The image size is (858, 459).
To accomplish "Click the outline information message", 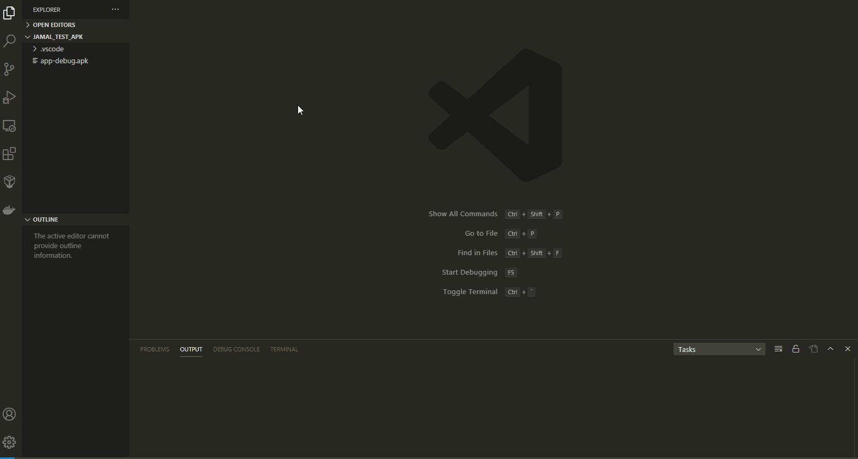I will 71,246.
